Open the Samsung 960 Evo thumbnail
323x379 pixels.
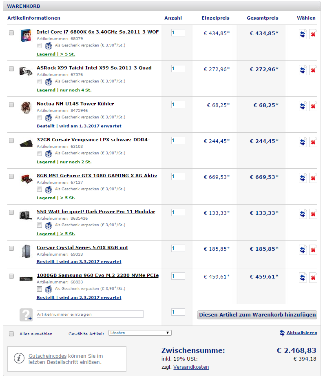point(26,279)
